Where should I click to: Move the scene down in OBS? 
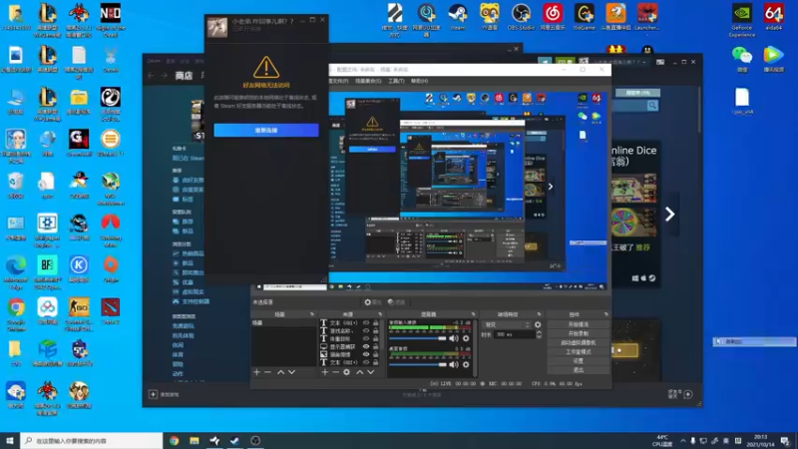(291, 372)
